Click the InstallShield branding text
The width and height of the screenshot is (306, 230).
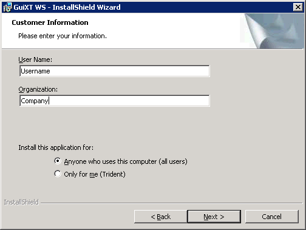21,202
